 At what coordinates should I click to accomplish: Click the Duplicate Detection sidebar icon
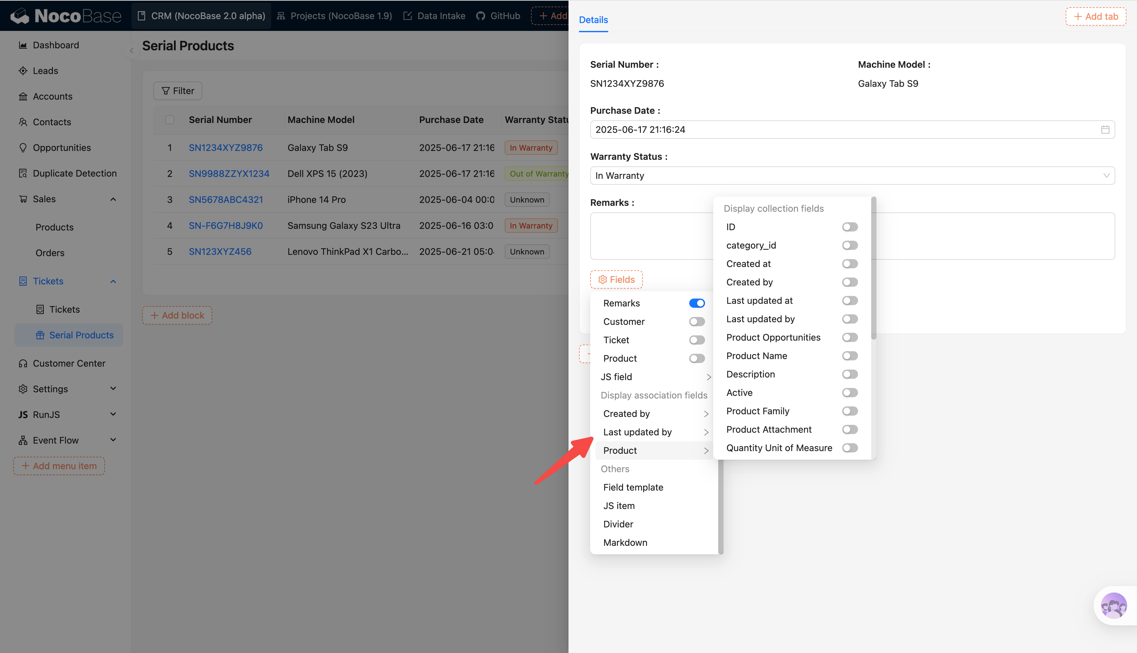point(23,173)
